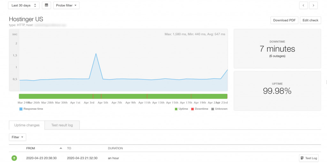Open the Last 30 days period dropdown

click(x=24, y=5)
